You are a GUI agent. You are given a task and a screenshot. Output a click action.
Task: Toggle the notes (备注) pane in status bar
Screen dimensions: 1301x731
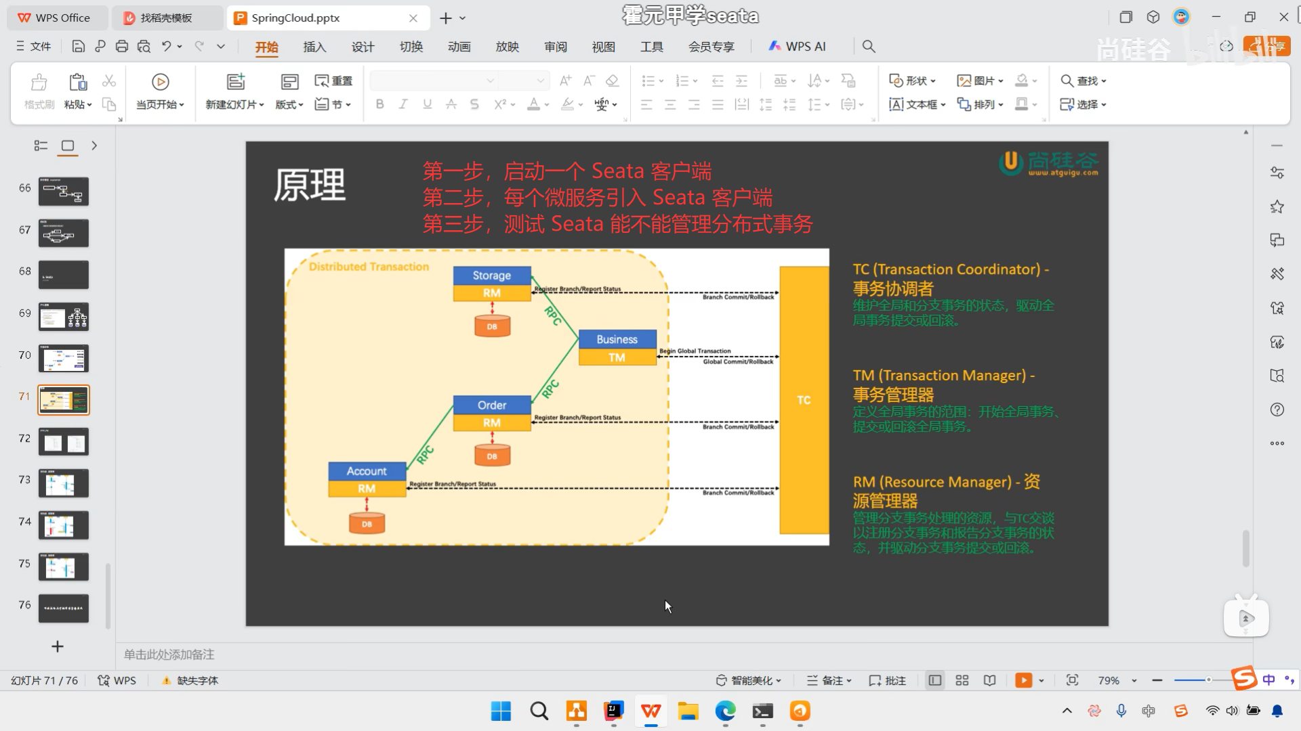pos(829,680)
